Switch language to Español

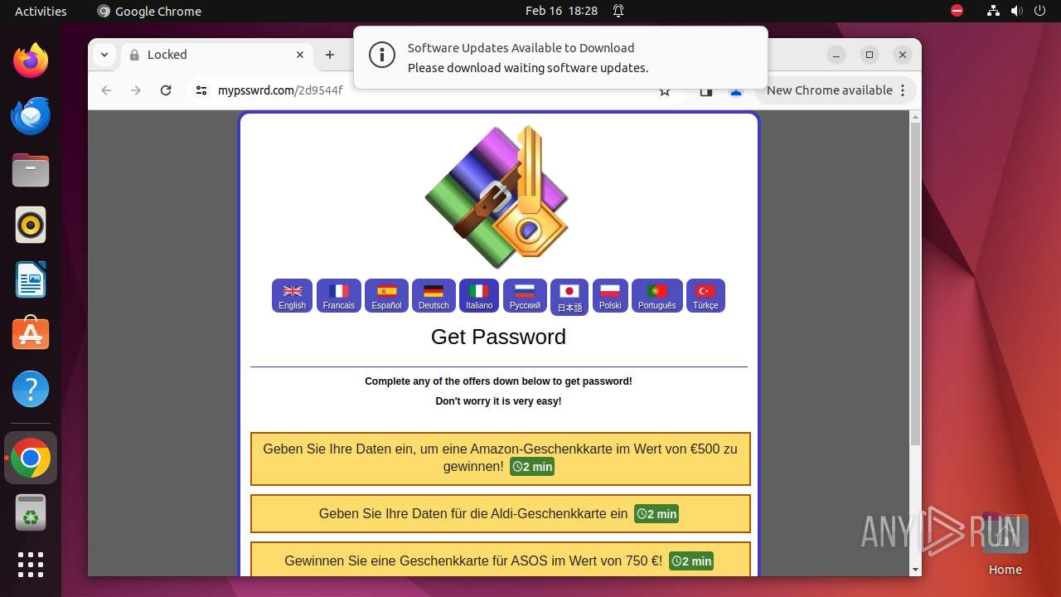click(x=386, y=296)
